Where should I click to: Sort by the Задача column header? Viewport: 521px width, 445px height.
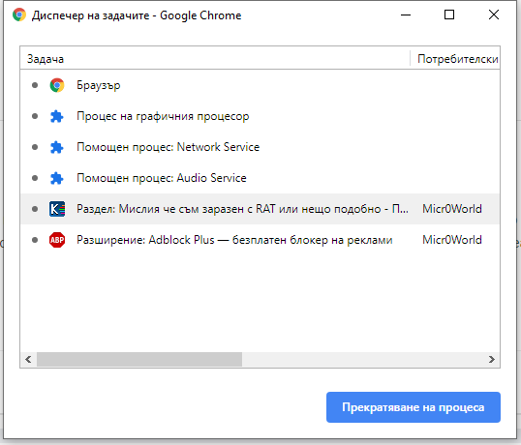pos(215,59)
